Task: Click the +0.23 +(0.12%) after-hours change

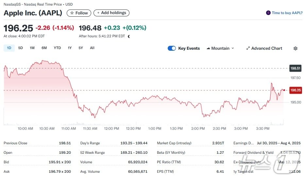Action: point(125,28)
